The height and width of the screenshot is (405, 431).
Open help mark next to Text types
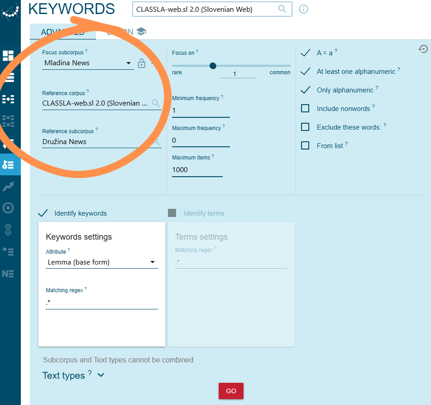(x=90, y=373)
